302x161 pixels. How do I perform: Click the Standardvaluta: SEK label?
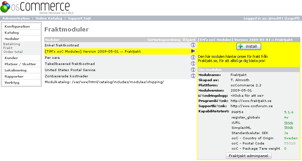(x=250, y=133)
